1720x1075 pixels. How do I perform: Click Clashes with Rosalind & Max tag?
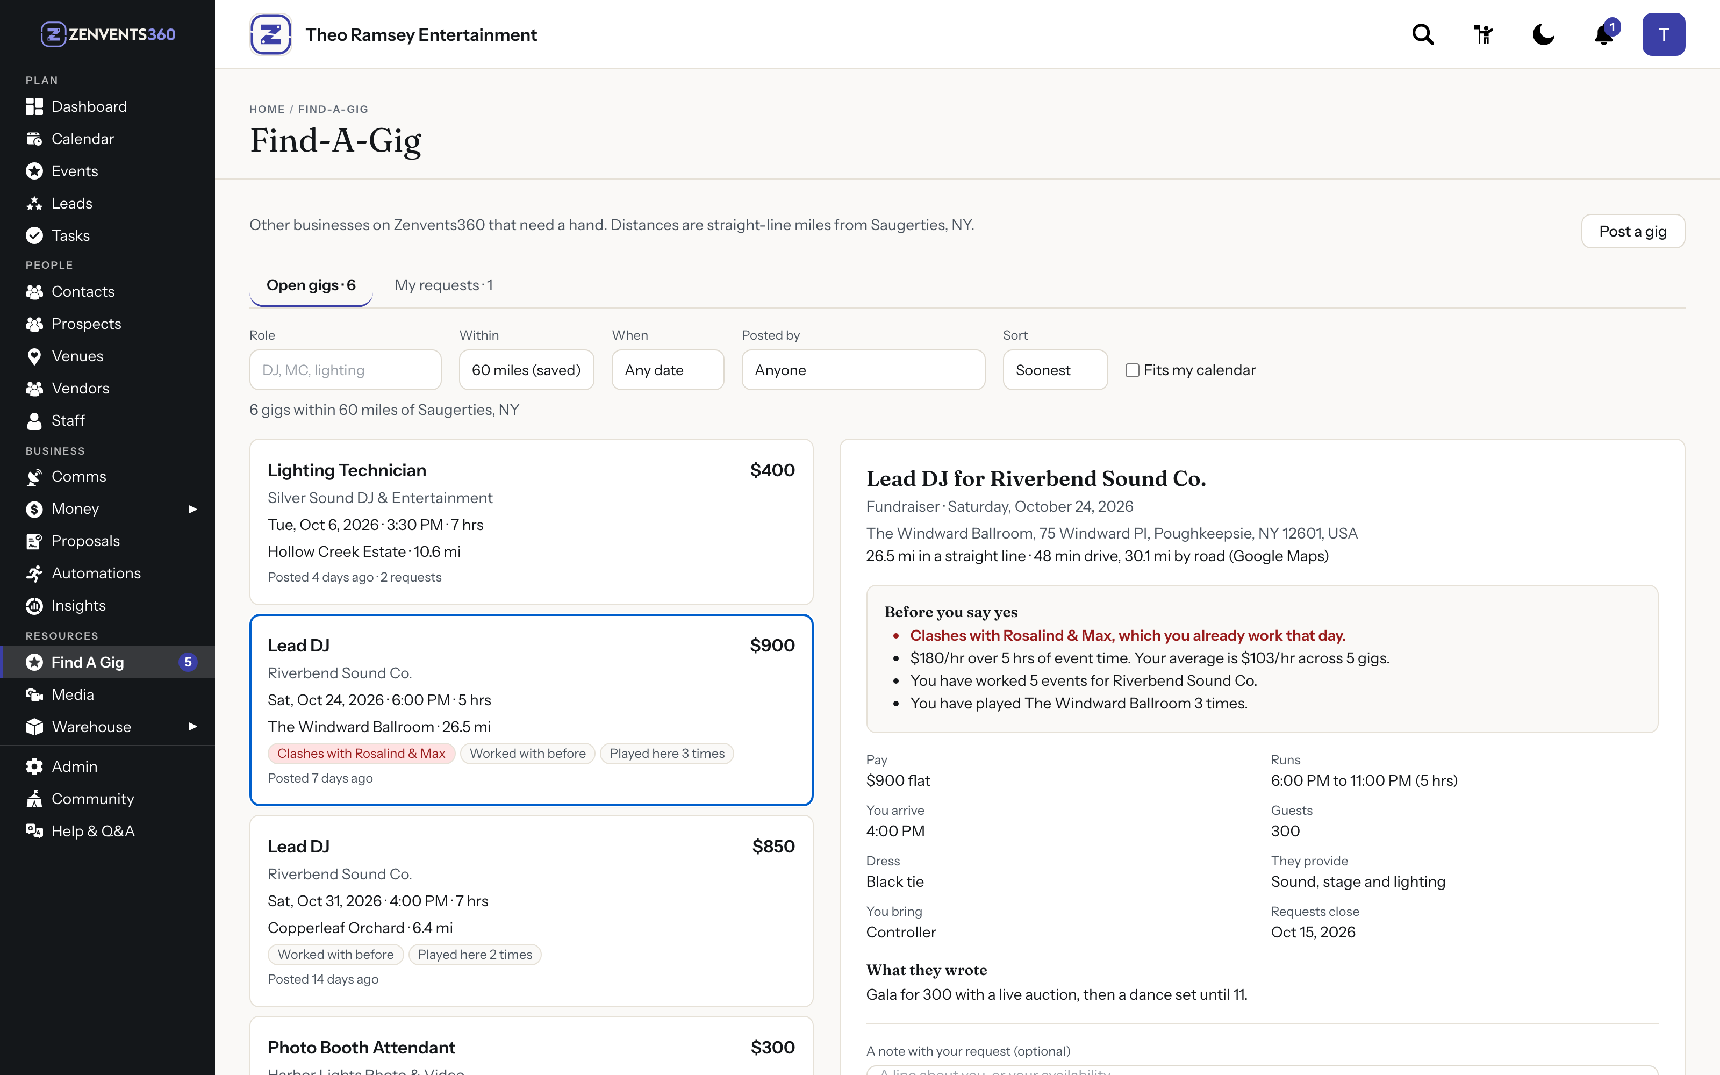(361, 754)
